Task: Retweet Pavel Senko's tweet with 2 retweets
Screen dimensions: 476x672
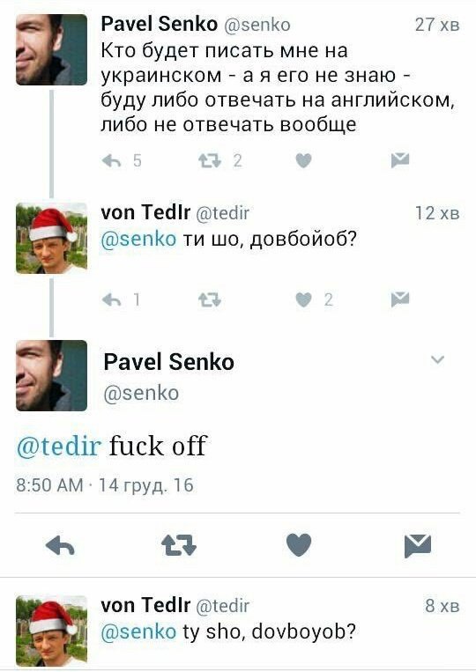Action: pos(210,161)
